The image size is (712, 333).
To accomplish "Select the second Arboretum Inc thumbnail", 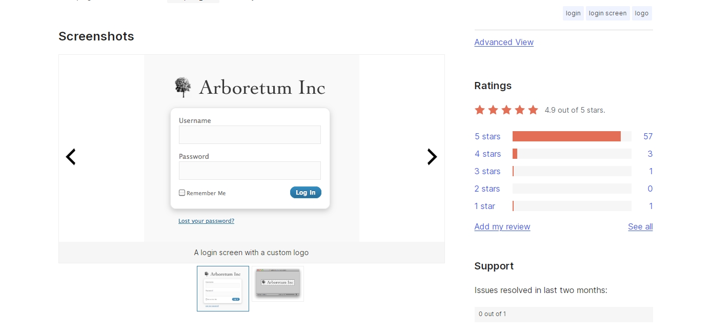I will click(278, 284).
